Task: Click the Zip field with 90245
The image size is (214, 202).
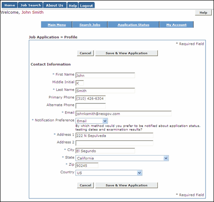Action: coord(87,165)
